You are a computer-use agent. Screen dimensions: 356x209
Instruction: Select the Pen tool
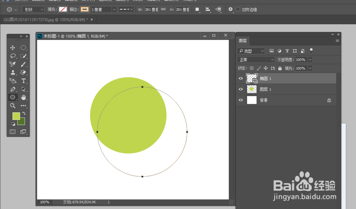[12, 89]
